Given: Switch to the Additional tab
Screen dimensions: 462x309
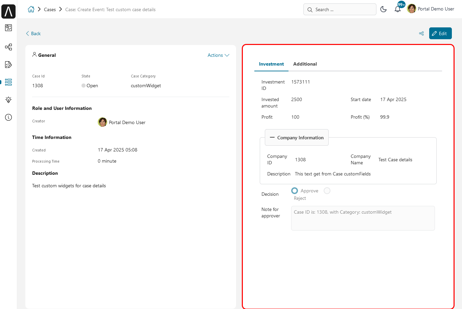Looking at the screenshot, I should pos(305,64).
